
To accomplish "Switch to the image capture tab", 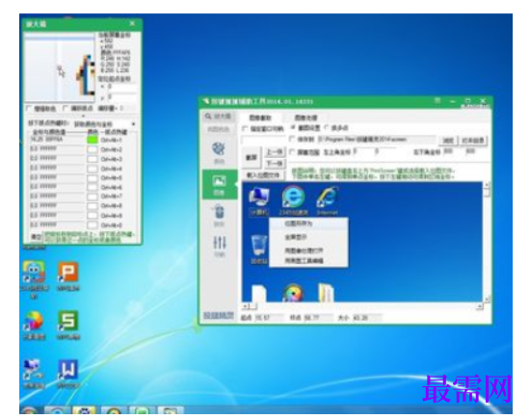I will click(260, 118).
